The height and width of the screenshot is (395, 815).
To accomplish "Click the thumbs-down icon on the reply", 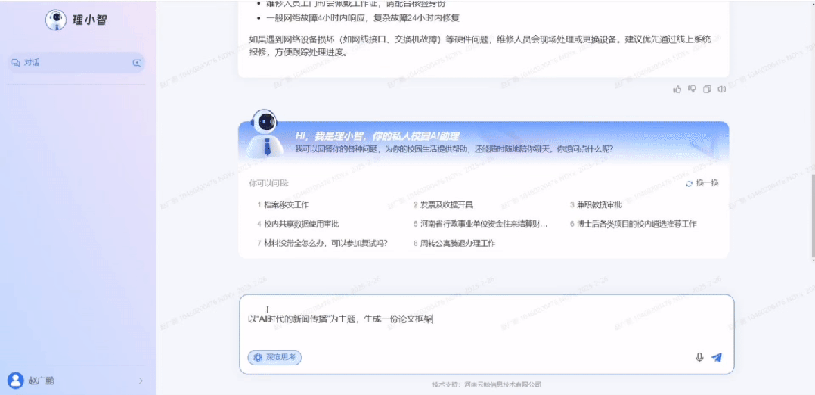I will point(692,89).
